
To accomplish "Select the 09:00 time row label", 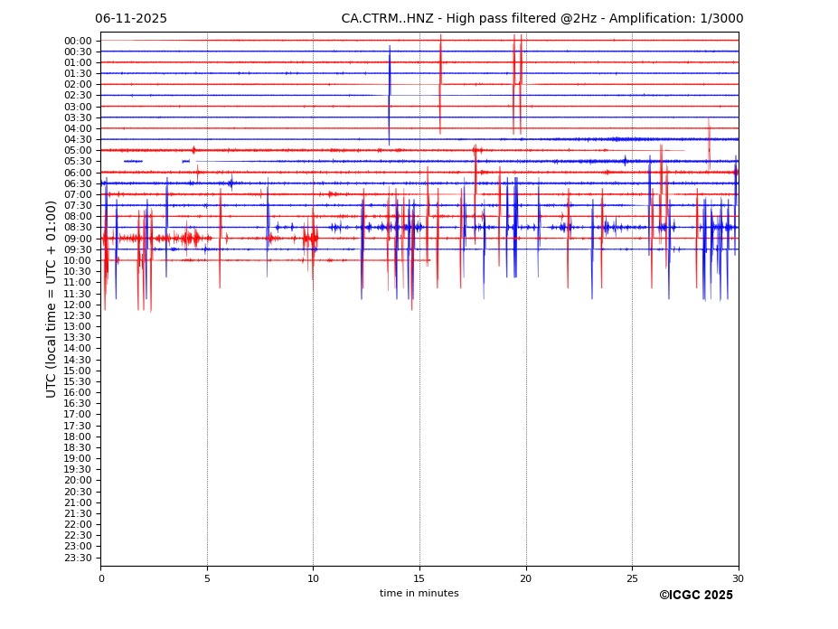I will tap(78, 239).
